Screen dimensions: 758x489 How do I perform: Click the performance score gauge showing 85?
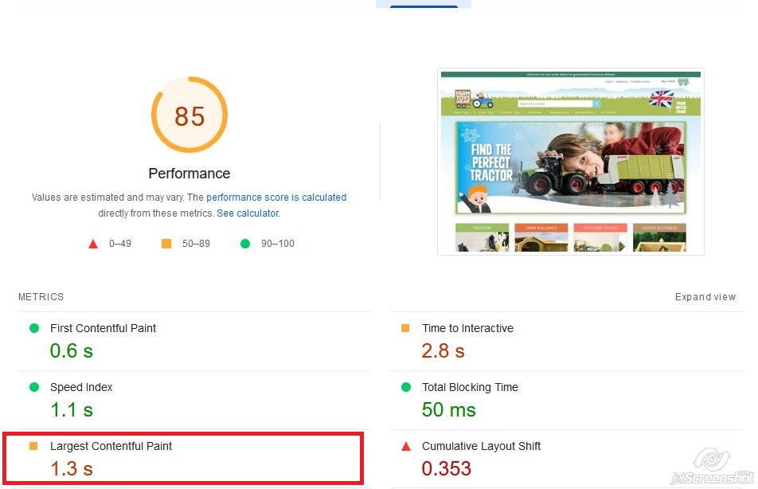click(189, 115)
